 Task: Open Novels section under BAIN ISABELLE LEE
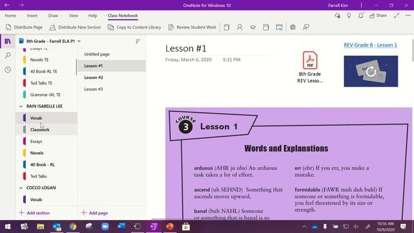coord(47,153)
